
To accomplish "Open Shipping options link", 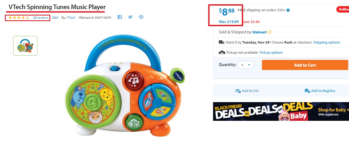I will (326, 42).
